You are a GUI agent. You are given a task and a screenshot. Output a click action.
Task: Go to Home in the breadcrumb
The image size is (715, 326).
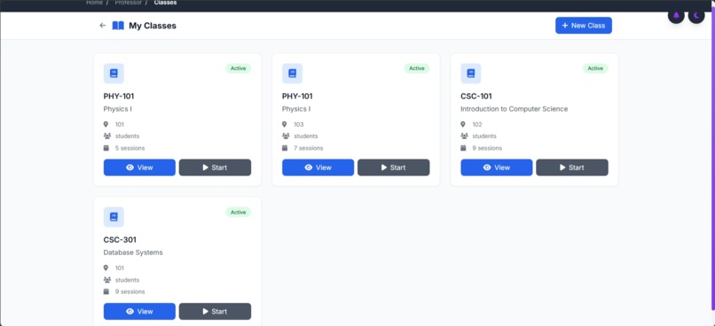click(x=94, y=3)
